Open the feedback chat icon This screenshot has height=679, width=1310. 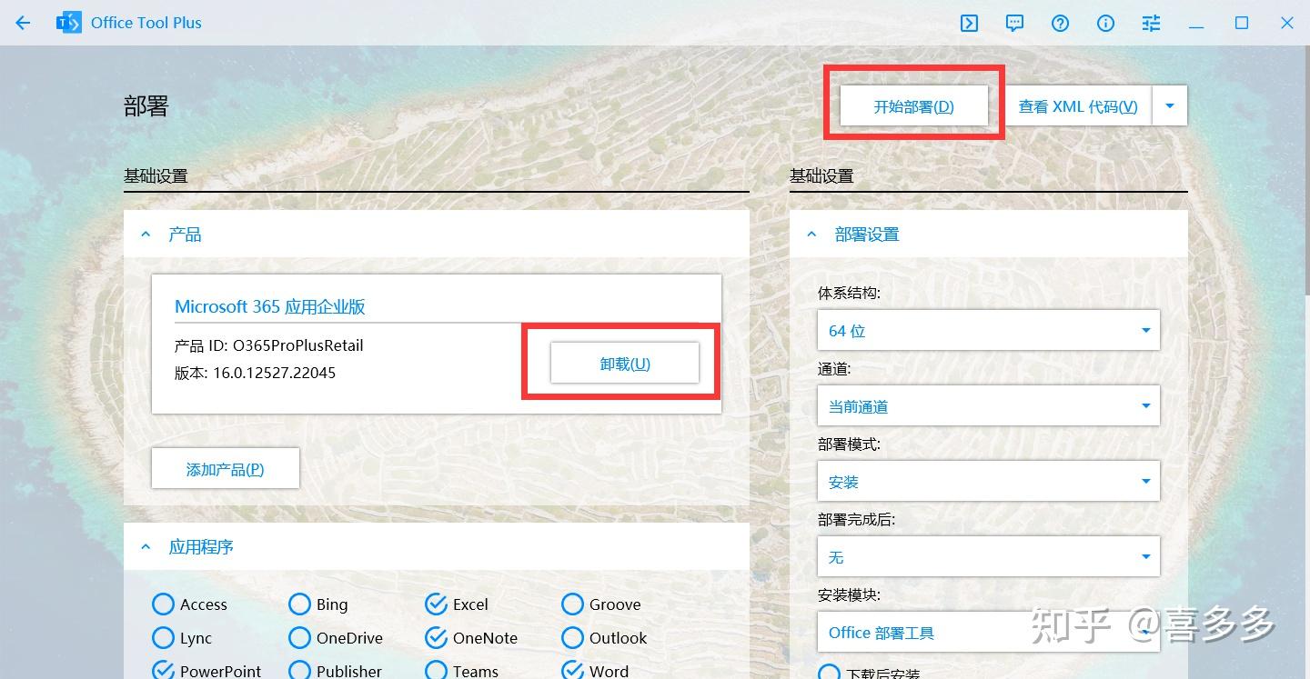(1015, 24)
